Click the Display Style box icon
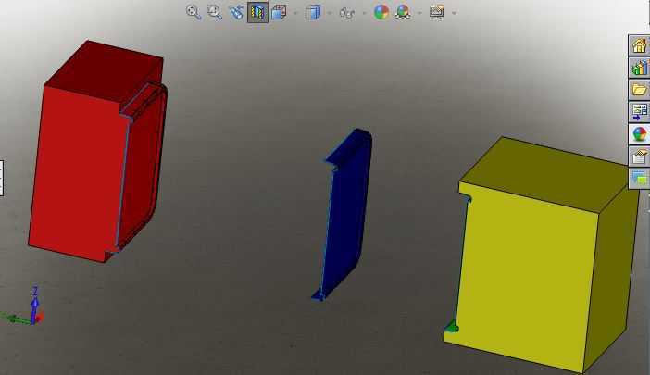 click(x=313, y=12)
